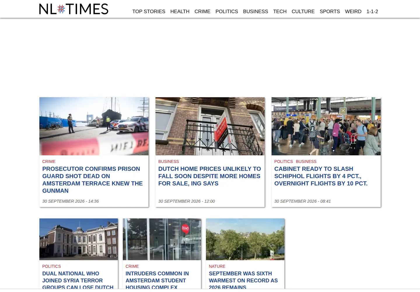Image resolution: width=420 pixels, height=292 pixels.
Task: Open the September sixth warmest headline
Action: click(x=243, y=280)
